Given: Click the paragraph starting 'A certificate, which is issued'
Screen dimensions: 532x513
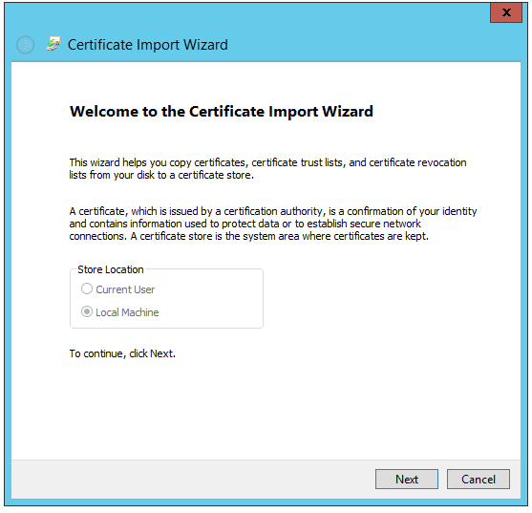Looking at the screenshot, I should pyautogui.click(x=273, y=224).
